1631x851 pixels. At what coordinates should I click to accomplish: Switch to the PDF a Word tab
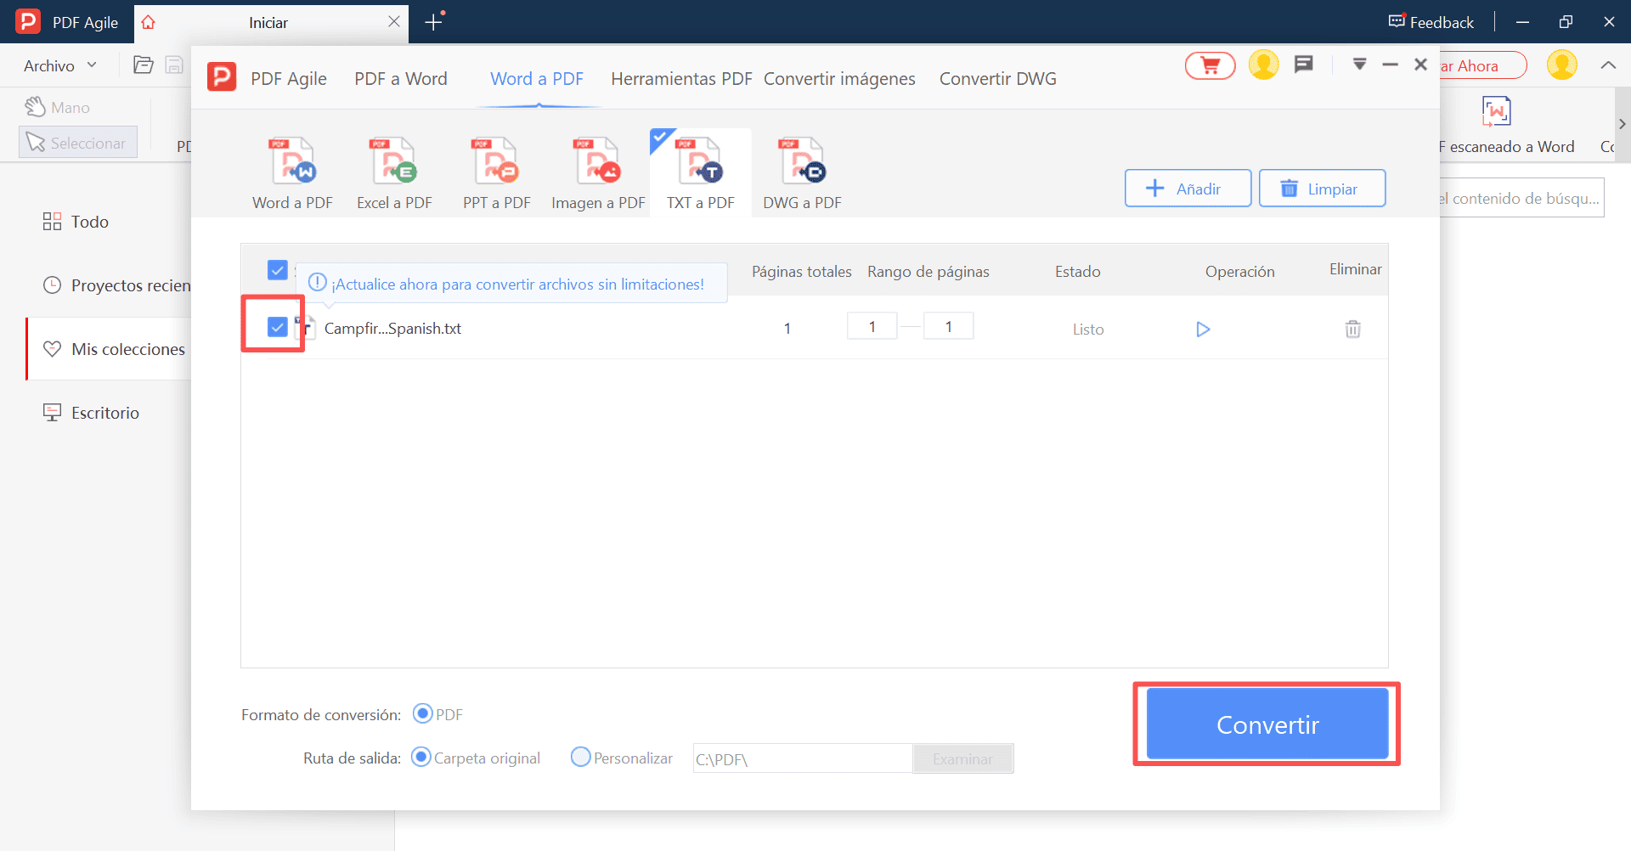coord(400,79)
